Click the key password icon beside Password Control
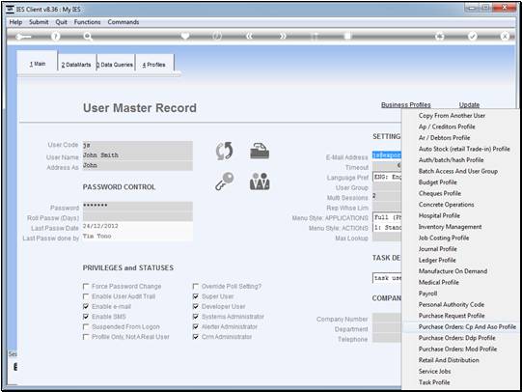The height and width of the screenshot is (392, 522). (x=225, y=182)
